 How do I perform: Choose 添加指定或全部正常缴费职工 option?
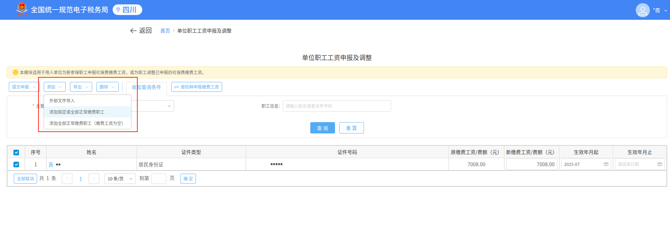click(77, 112)
